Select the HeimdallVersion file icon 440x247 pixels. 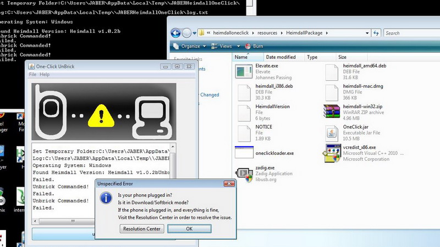244,113
